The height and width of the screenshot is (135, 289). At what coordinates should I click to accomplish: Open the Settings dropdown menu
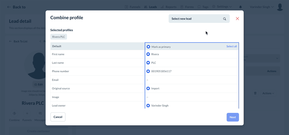[222, 7]
